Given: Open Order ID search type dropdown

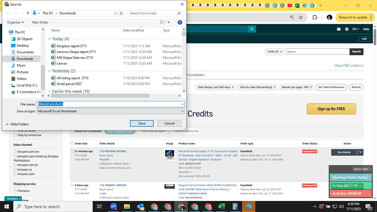Looking at the screenshot, I should (275, 52).
